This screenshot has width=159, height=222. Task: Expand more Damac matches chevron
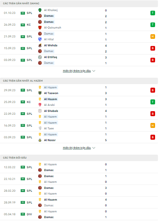[94, 71]
